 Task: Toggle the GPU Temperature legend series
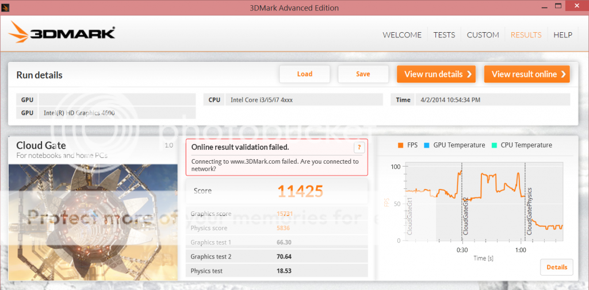pyautogui.click(x=454, y=145)
